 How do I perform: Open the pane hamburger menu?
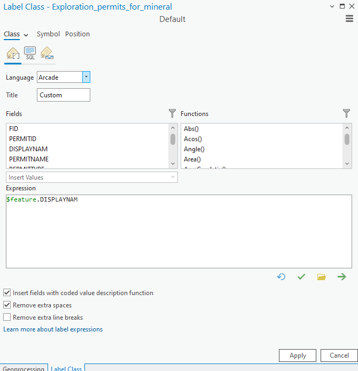click(349, 19)
